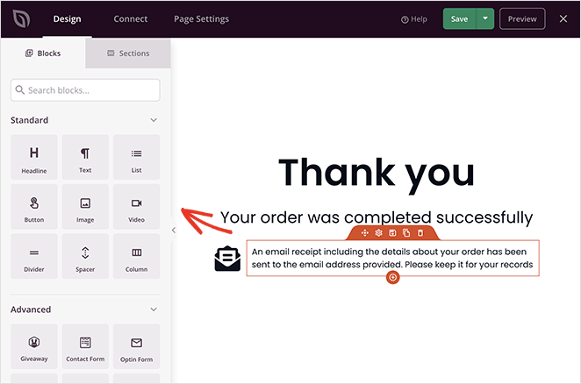This screenshot has height=384, width=581.
Task: Click the Preview button
Action: tap(522, 18)
